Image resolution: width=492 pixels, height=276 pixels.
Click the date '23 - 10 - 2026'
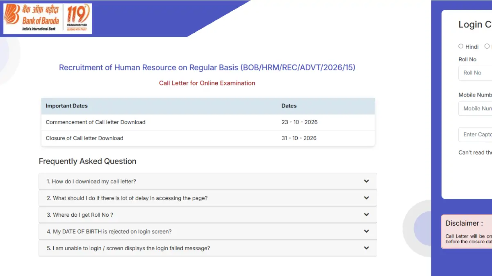coord(300,122)
